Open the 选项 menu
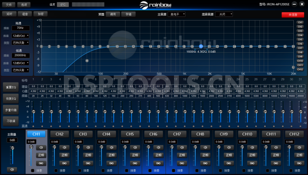The height and width of the screenshot is (175, 308). pyautogui.click(x=24, y=5)
